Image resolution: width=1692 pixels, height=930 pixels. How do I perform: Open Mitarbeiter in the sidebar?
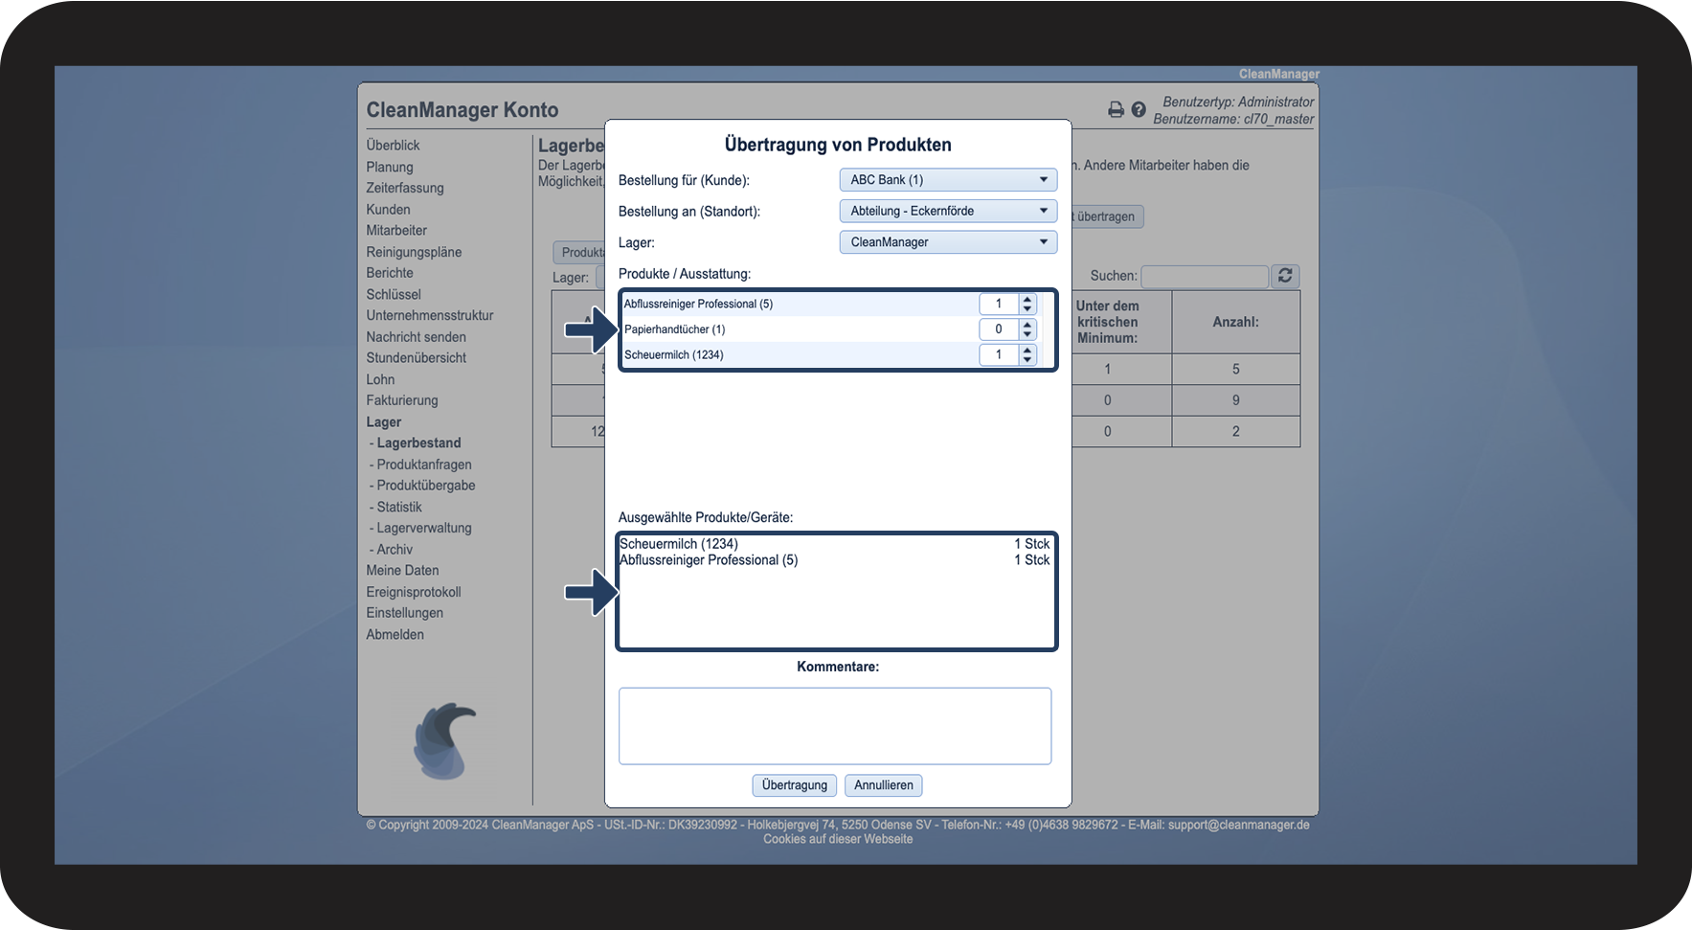click(x=396, y=231)
